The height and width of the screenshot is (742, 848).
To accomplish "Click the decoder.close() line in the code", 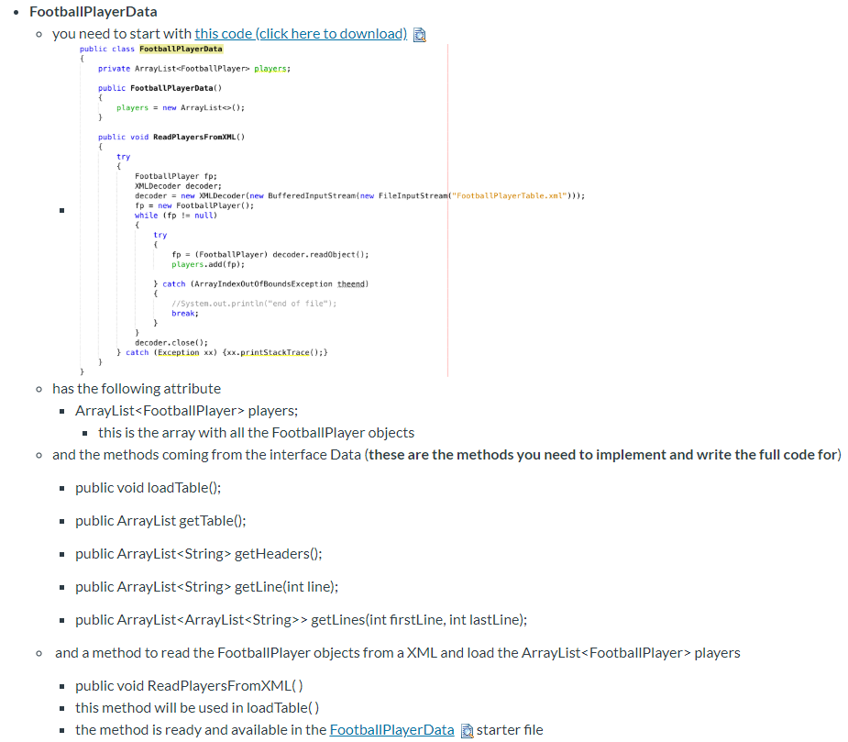I will [x=173, y=342].
